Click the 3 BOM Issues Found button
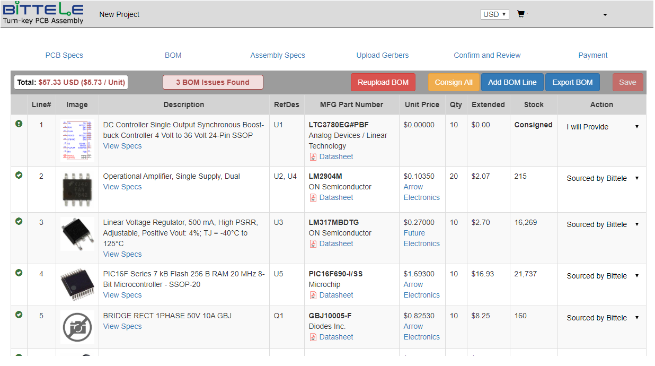The width and height of the screenshot is (655, 366). (x=213, y=82)
